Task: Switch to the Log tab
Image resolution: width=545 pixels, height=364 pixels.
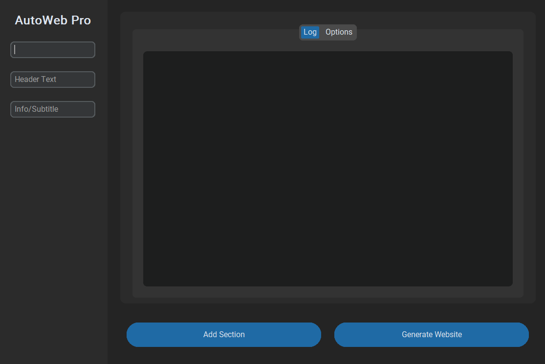Action: (x=310, y=32)
